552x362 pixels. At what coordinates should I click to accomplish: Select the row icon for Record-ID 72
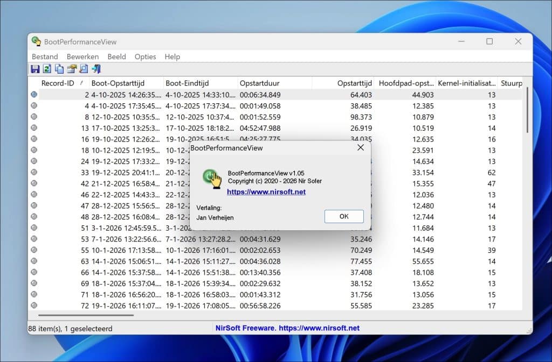click(34, 306)
